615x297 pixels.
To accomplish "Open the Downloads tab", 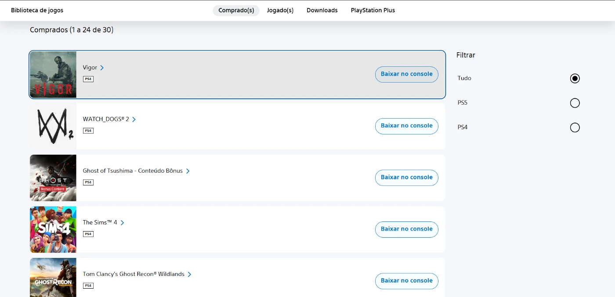I will (322, 11).
